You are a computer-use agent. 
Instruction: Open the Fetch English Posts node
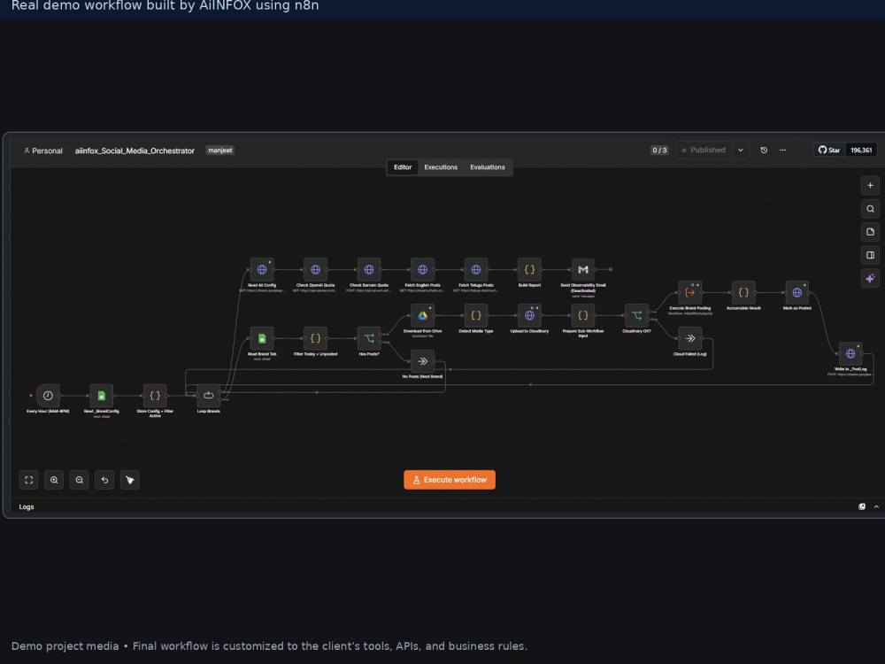(x=422, y=270)
